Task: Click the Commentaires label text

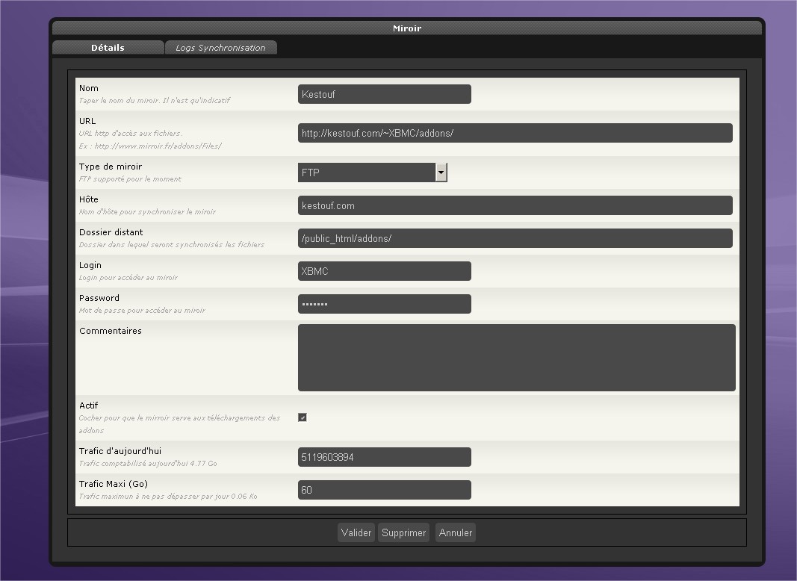Action: [x=111, y=331]
